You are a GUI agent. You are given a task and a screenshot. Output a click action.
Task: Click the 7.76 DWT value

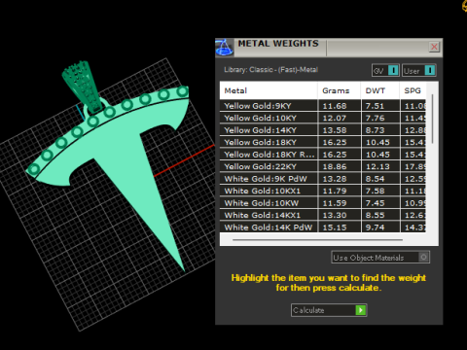(376, 118)
